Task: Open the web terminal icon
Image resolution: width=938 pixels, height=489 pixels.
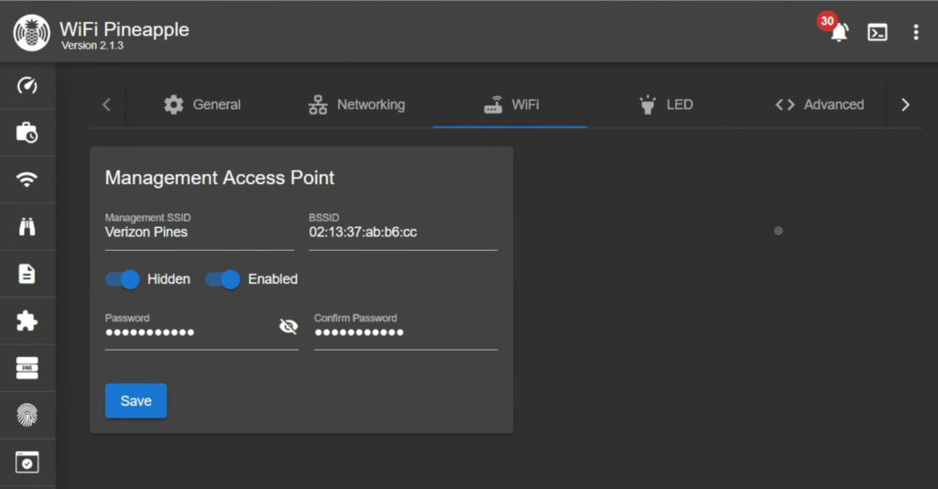Action: 878,32
